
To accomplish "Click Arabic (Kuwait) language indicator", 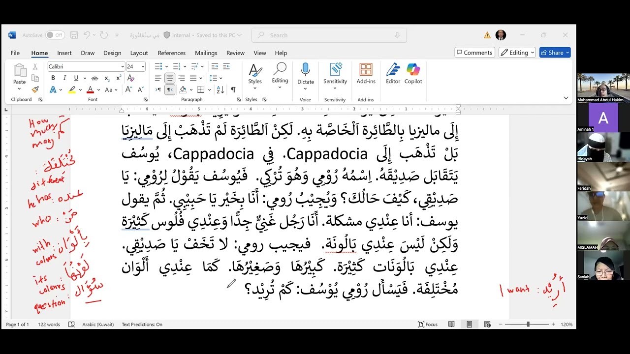I will click(x=98, y=324).
